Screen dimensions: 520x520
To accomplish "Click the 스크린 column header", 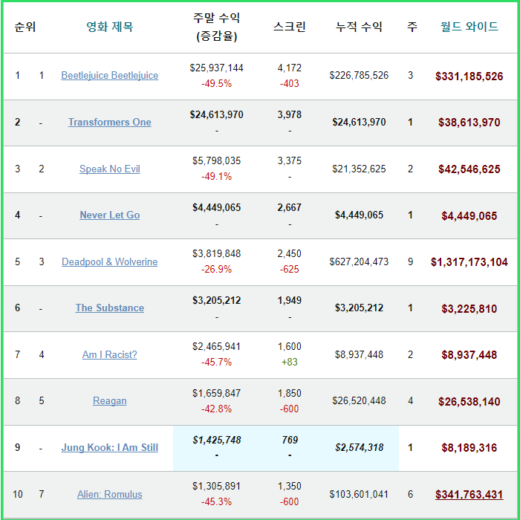I will 290,27.
